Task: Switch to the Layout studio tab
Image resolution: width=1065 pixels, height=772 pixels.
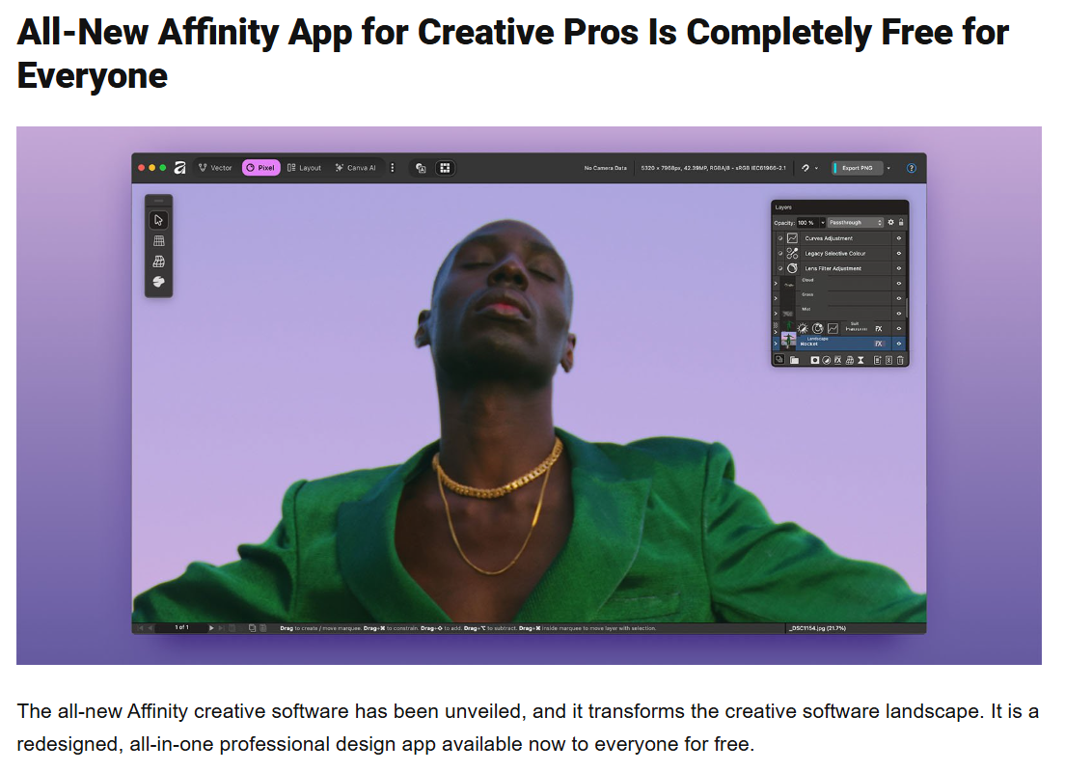Action: click(x=304, y=168)
